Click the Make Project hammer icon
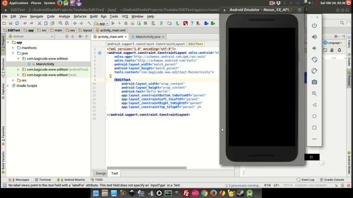 pyautogui.click(x=89, y=23)
